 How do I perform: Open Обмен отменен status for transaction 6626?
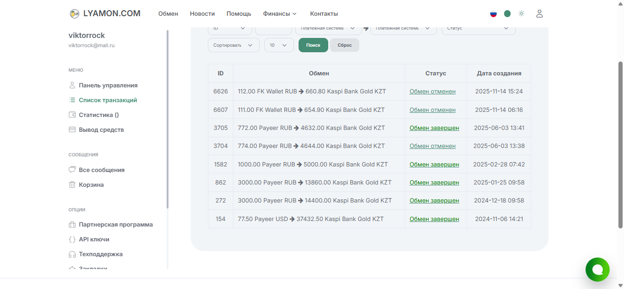pos(432,92)
